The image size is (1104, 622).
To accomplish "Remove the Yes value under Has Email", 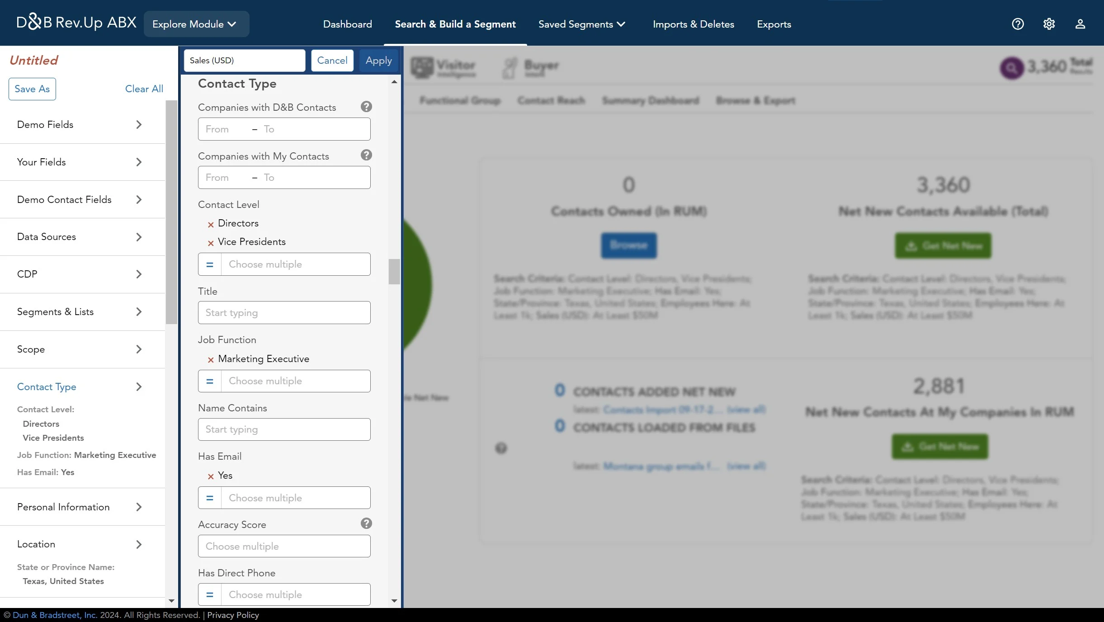I will click(210, 476).
